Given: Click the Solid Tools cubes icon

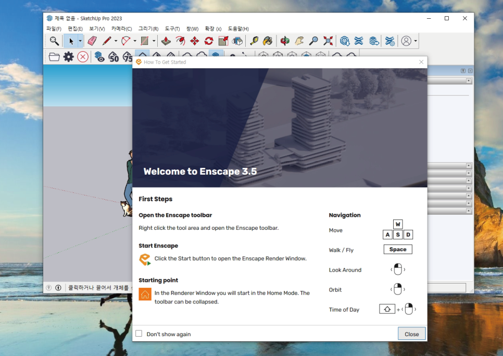Looking at the screenshot, I should 237,41.
